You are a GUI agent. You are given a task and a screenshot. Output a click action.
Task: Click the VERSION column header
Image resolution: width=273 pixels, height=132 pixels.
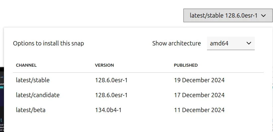point(104,65)
